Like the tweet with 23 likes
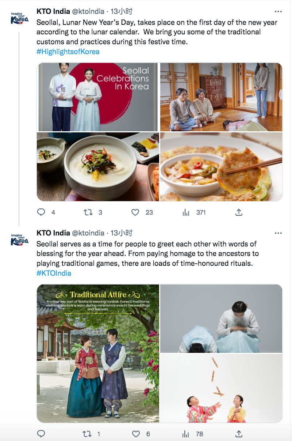292x441 pixels. click(x=135, y=212)
